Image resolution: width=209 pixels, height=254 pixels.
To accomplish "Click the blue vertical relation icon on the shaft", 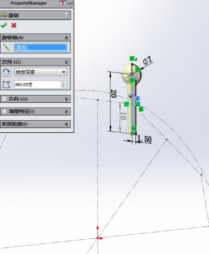I will point(138,98).
